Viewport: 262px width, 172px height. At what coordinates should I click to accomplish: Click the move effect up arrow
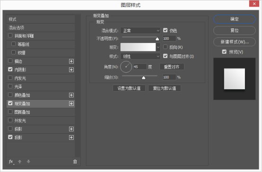(x=20, y=162)
